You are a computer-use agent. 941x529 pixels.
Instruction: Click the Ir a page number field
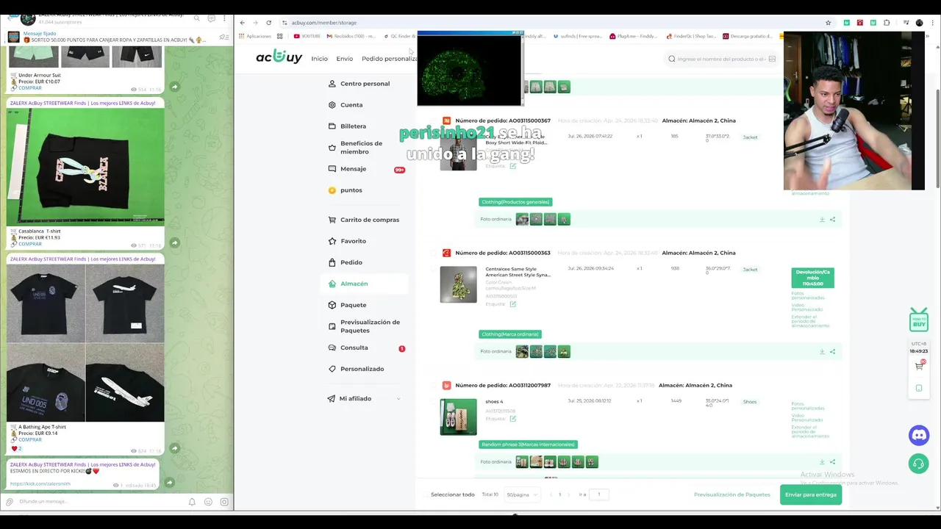(x=599, y=494)
